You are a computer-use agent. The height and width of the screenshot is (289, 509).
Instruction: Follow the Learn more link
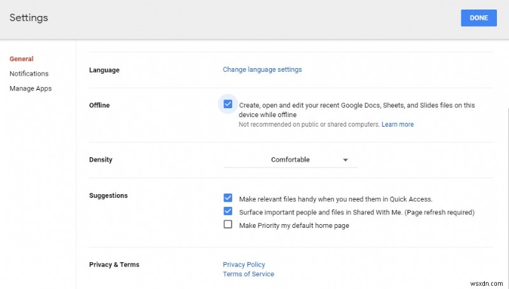coord(398,125)
